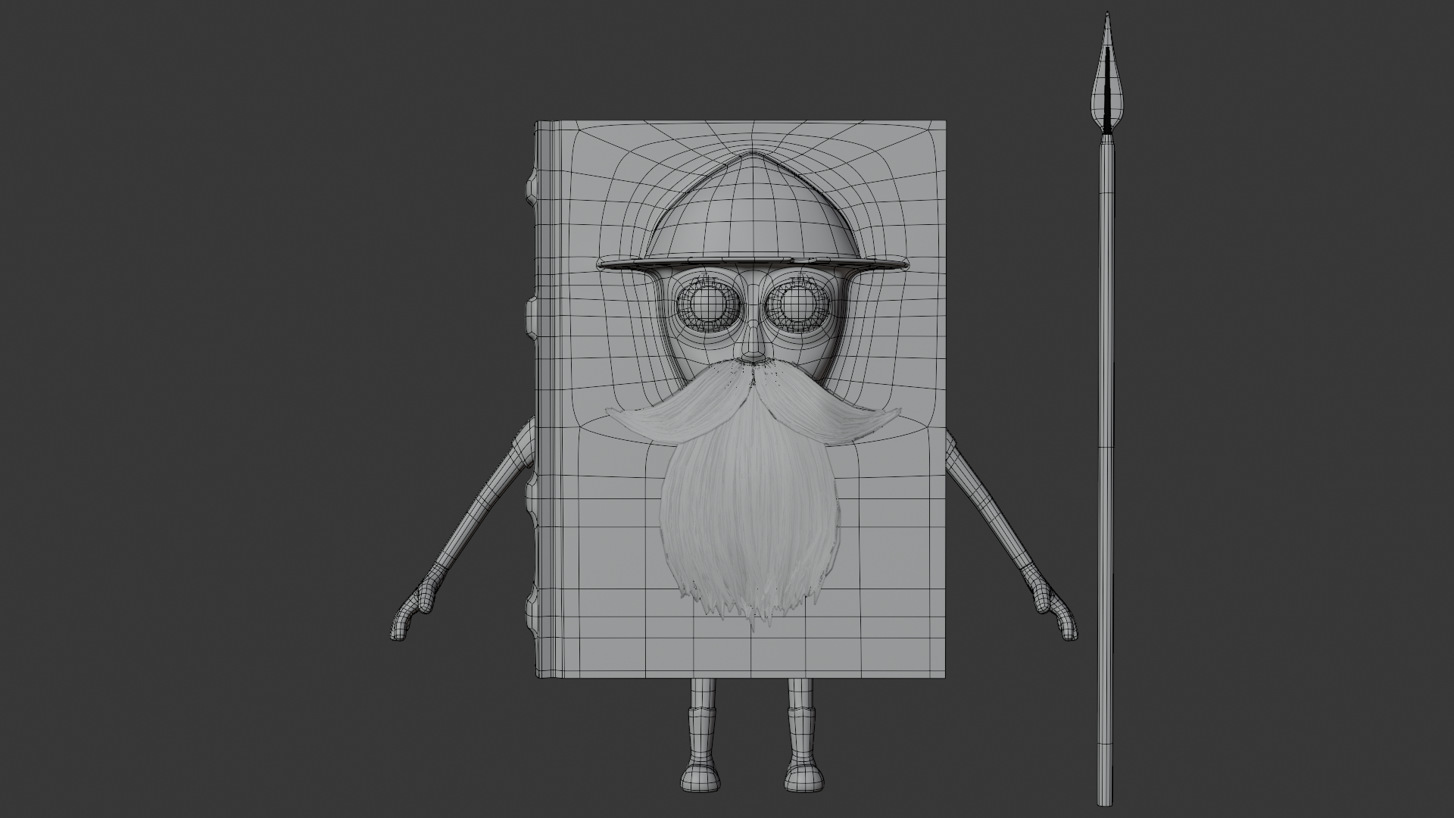This screenshot has height=818, width=1454.
Task: Select the long spear shaft
Action: coord(1106,454)
